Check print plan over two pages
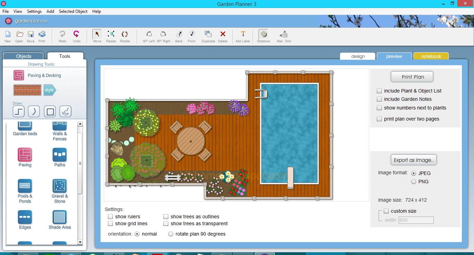 coord(379,119)
